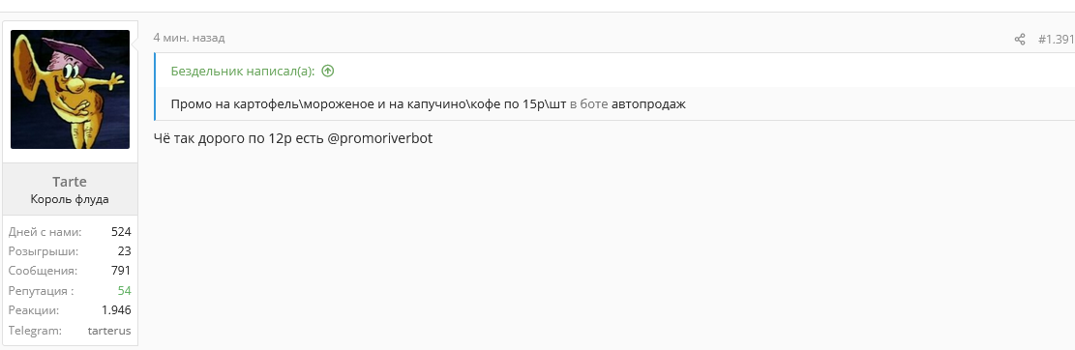Click the share icon beside post number
The height and width of the screenshot is (350, 1075).
pos(1020,39)
